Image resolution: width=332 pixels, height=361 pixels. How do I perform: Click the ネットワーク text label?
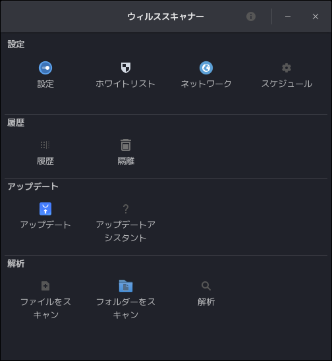pyautogui.click(x=206, y=84)
